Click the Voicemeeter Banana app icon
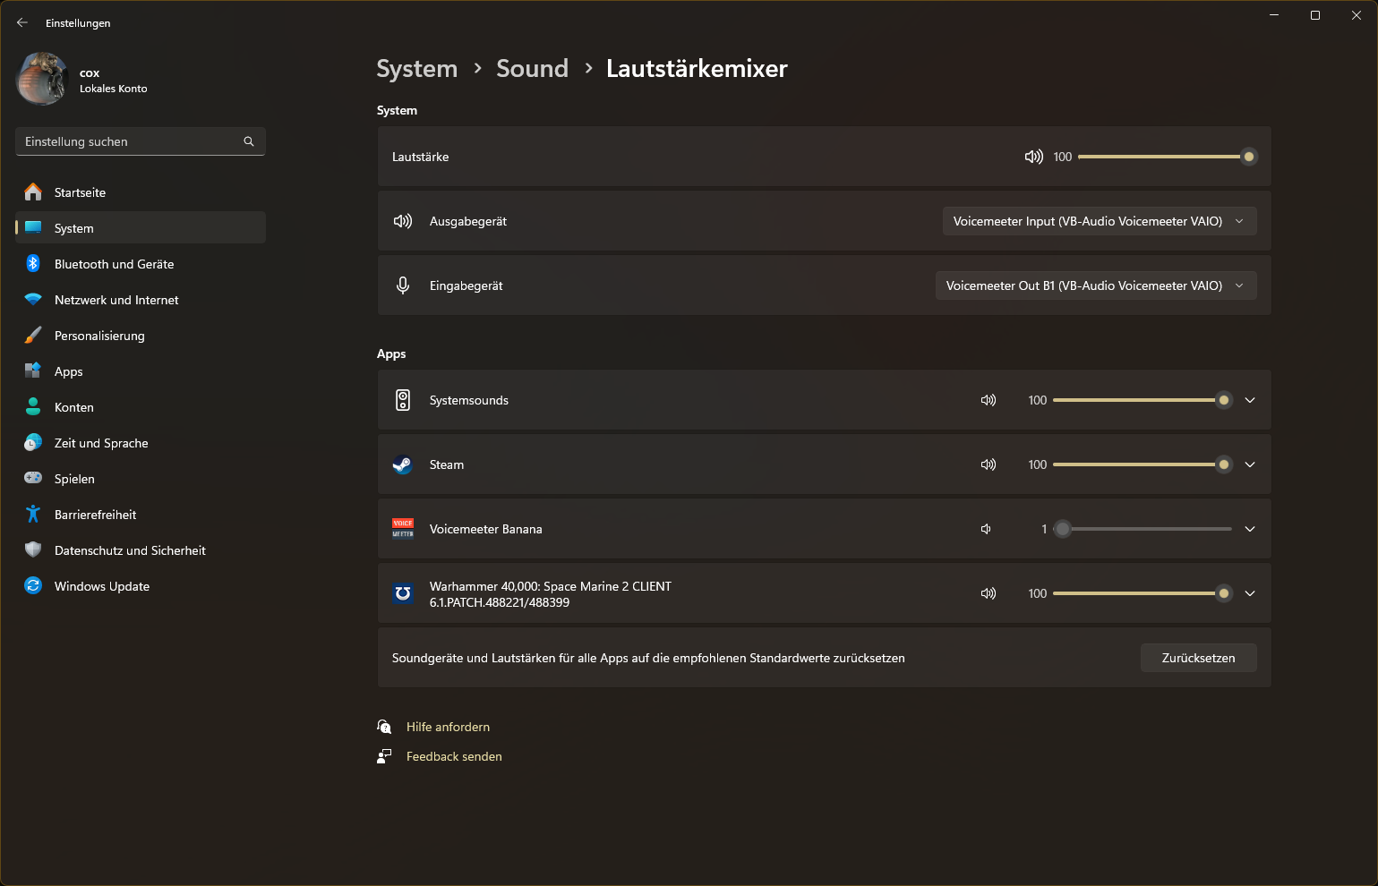 [403, 529]
